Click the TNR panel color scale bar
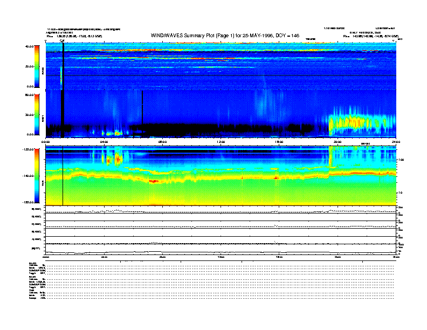This screenshot has width=427, height=330. 37,176
